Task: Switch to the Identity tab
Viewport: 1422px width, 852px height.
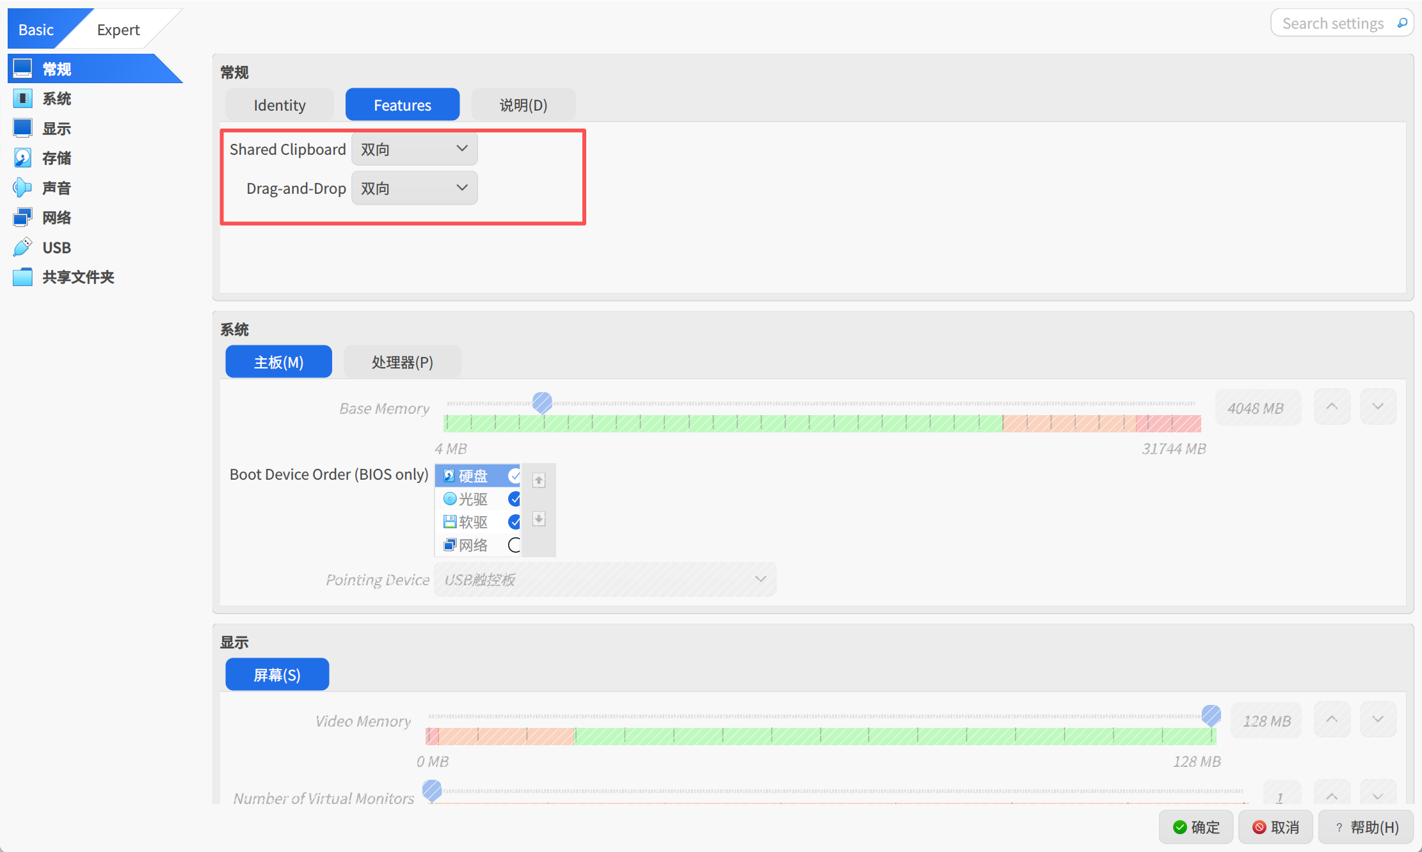Action: click(280, 105)
